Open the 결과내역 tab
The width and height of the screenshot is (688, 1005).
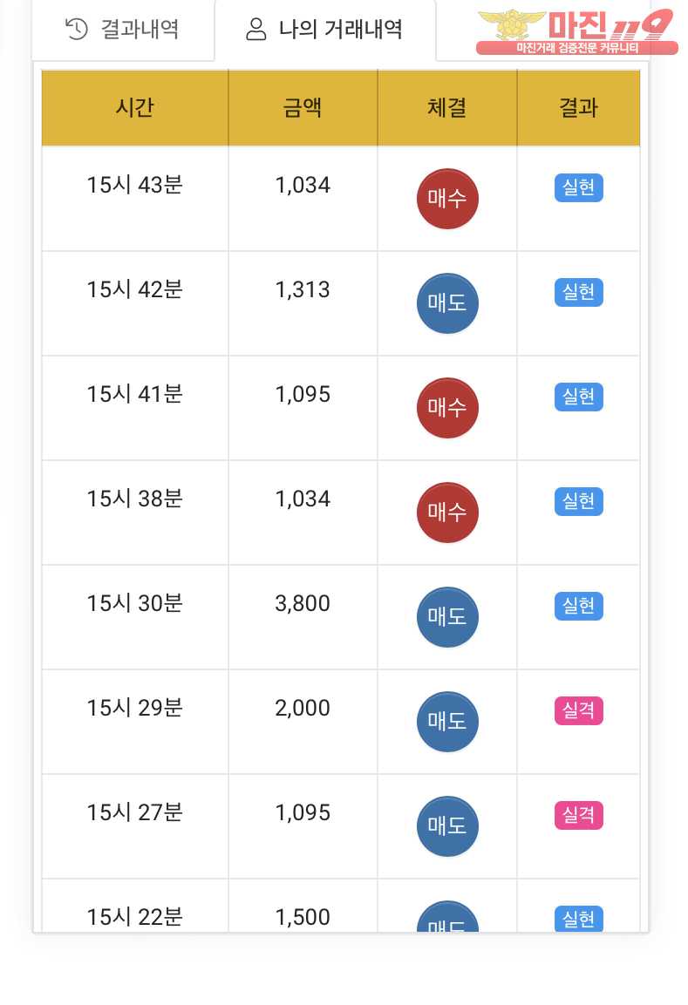point(122,30)
